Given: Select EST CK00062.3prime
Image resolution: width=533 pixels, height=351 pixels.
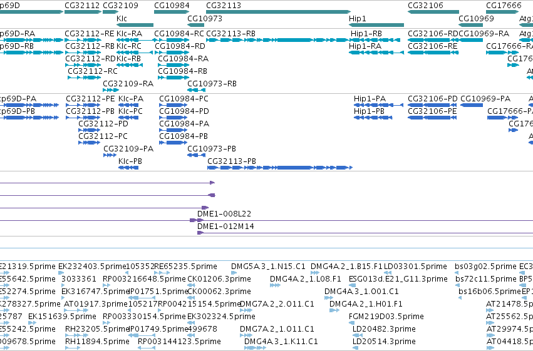Looking at the screenshot, I should pyautogui.click(x=192, y=298).
